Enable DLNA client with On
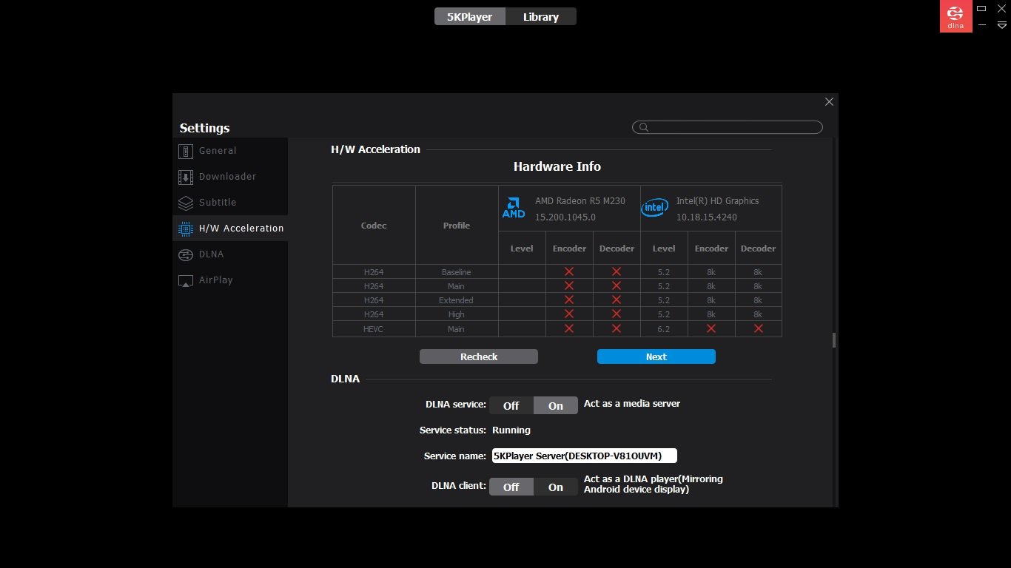Image resolution: width=1011 pixels, height=568 pixels. click(556, 487)
